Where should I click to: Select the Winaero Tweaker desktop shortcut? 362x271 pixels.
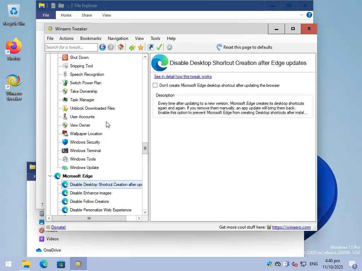14,88
